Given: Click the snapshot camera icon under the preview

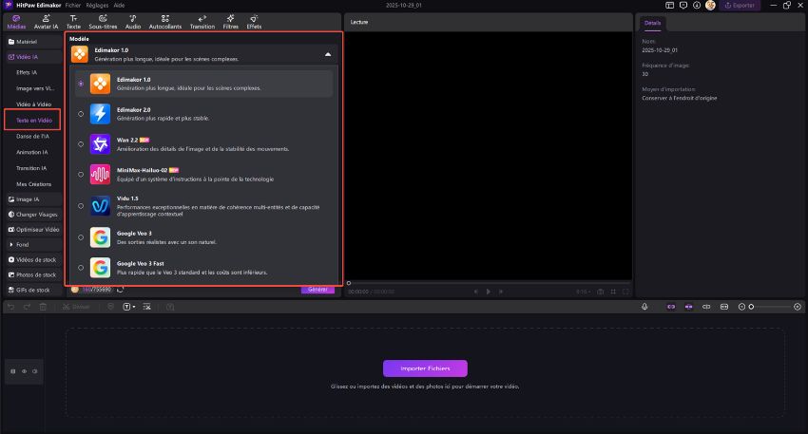Looking at the screenshot, I should coord(601,292).
